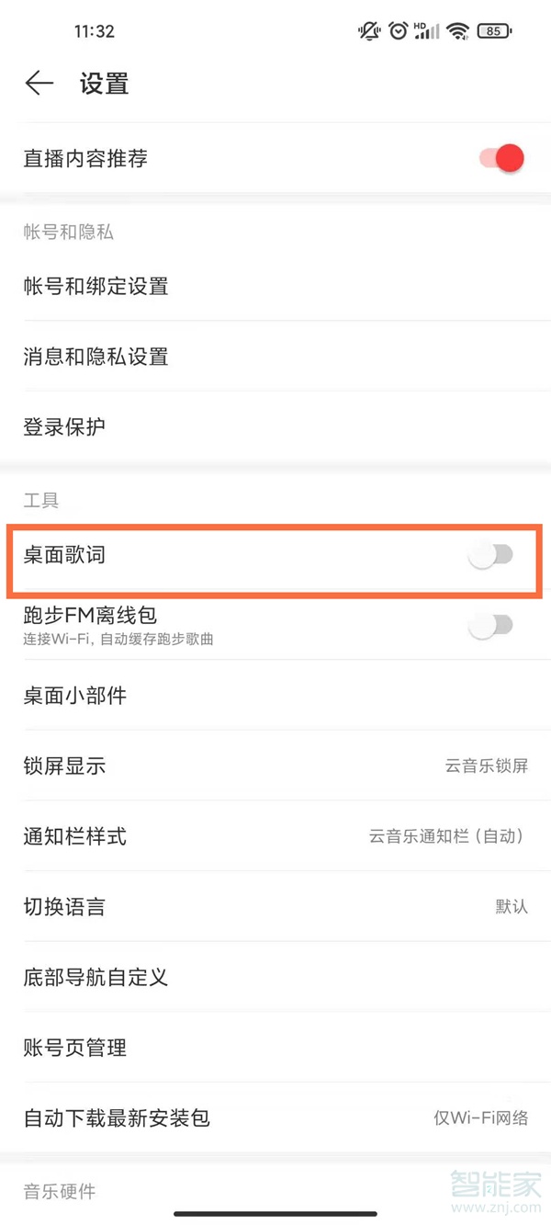Disable the 直播内容推荐 switch

[500, 158]
